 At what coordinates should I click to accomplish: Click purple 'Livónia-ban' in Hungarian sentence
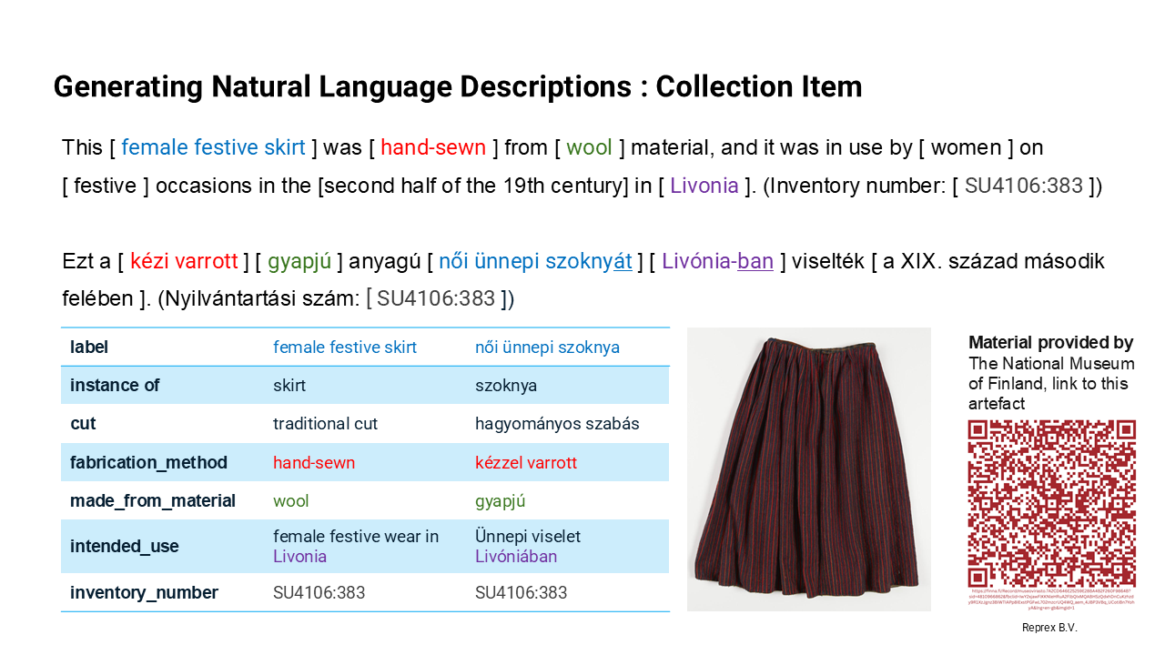pos(717,262)
